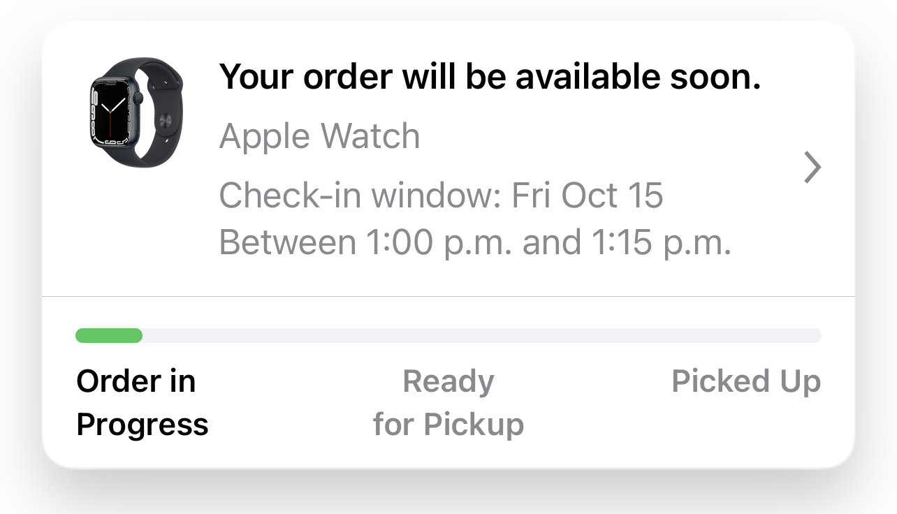Select the Order in Progress step
The width and height of the screenshot is (897, 514).
142,402
